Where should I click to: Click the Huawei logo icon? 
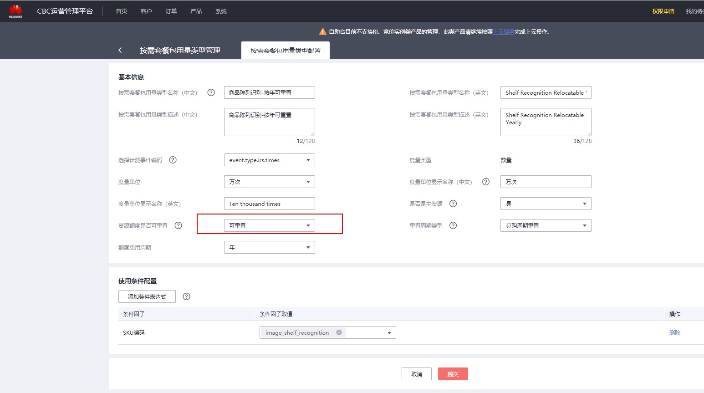click(15, 11)
